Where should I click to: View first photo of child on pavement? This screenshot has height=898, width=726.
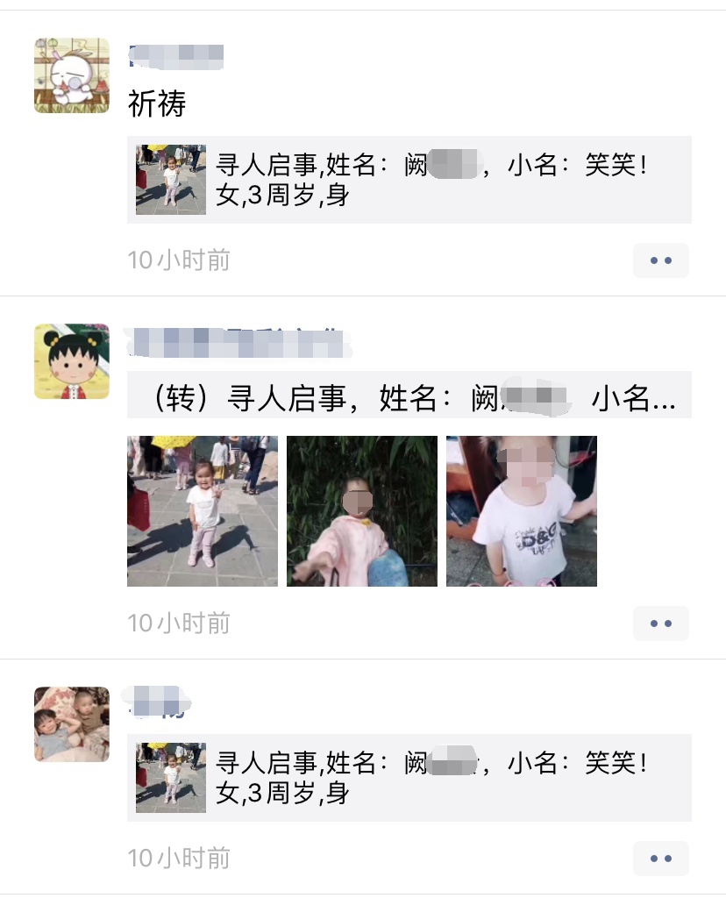(x=203, y=511)
